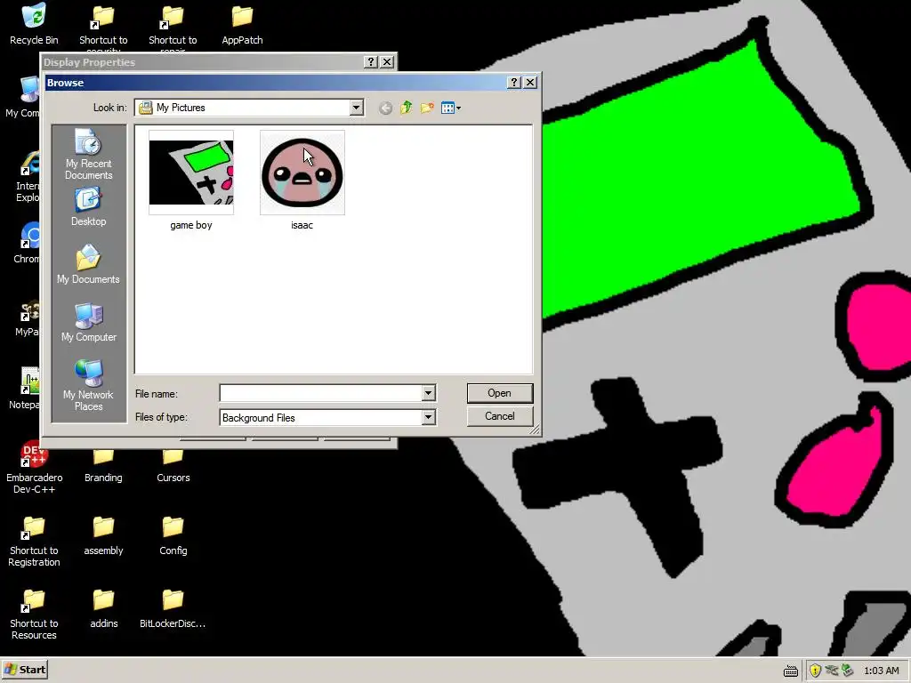911x683 pixels.
Task: Select the AppPatch folder on desktop
Action: pyautogui.click(x=242, y=24)
